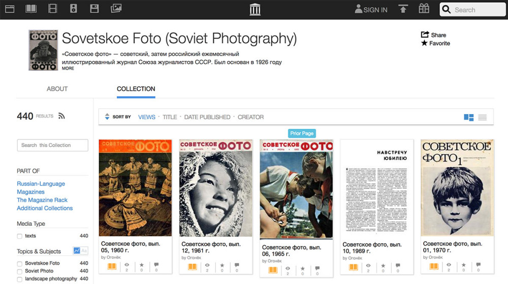Click the magnifier search icon

pos(447,10)
